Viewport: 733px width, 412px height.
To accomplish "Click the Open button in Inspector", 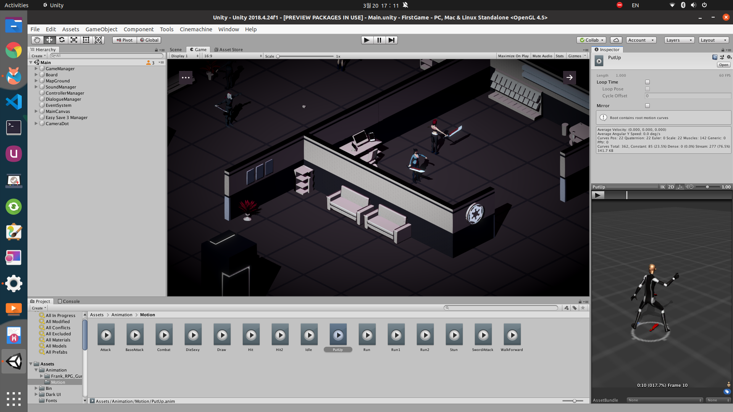I will (723, 65).
